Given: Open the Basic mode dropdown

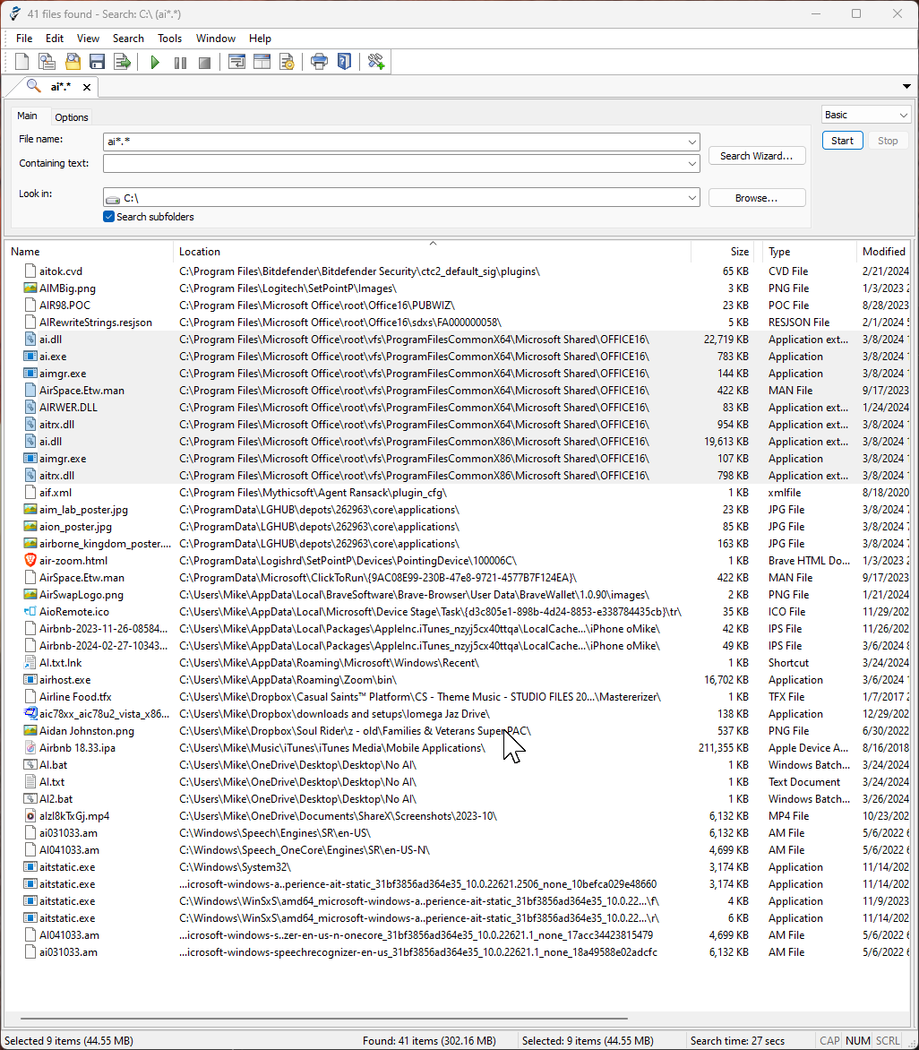Looking at the screenshot, I should (901, 115).
